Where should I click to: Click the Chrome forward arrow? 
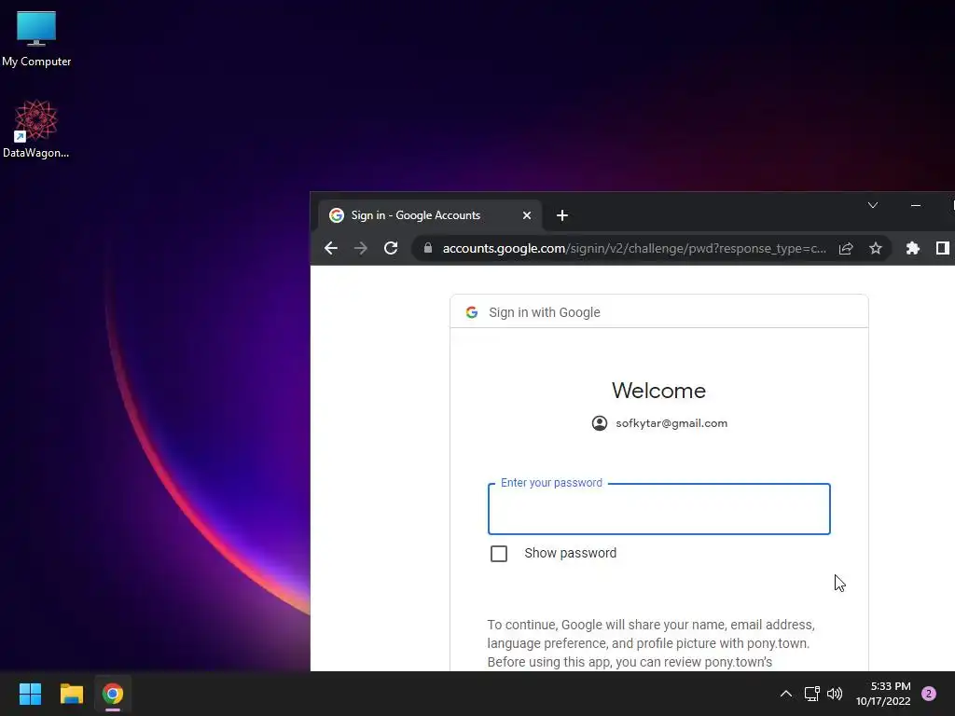tap(361, 248)
